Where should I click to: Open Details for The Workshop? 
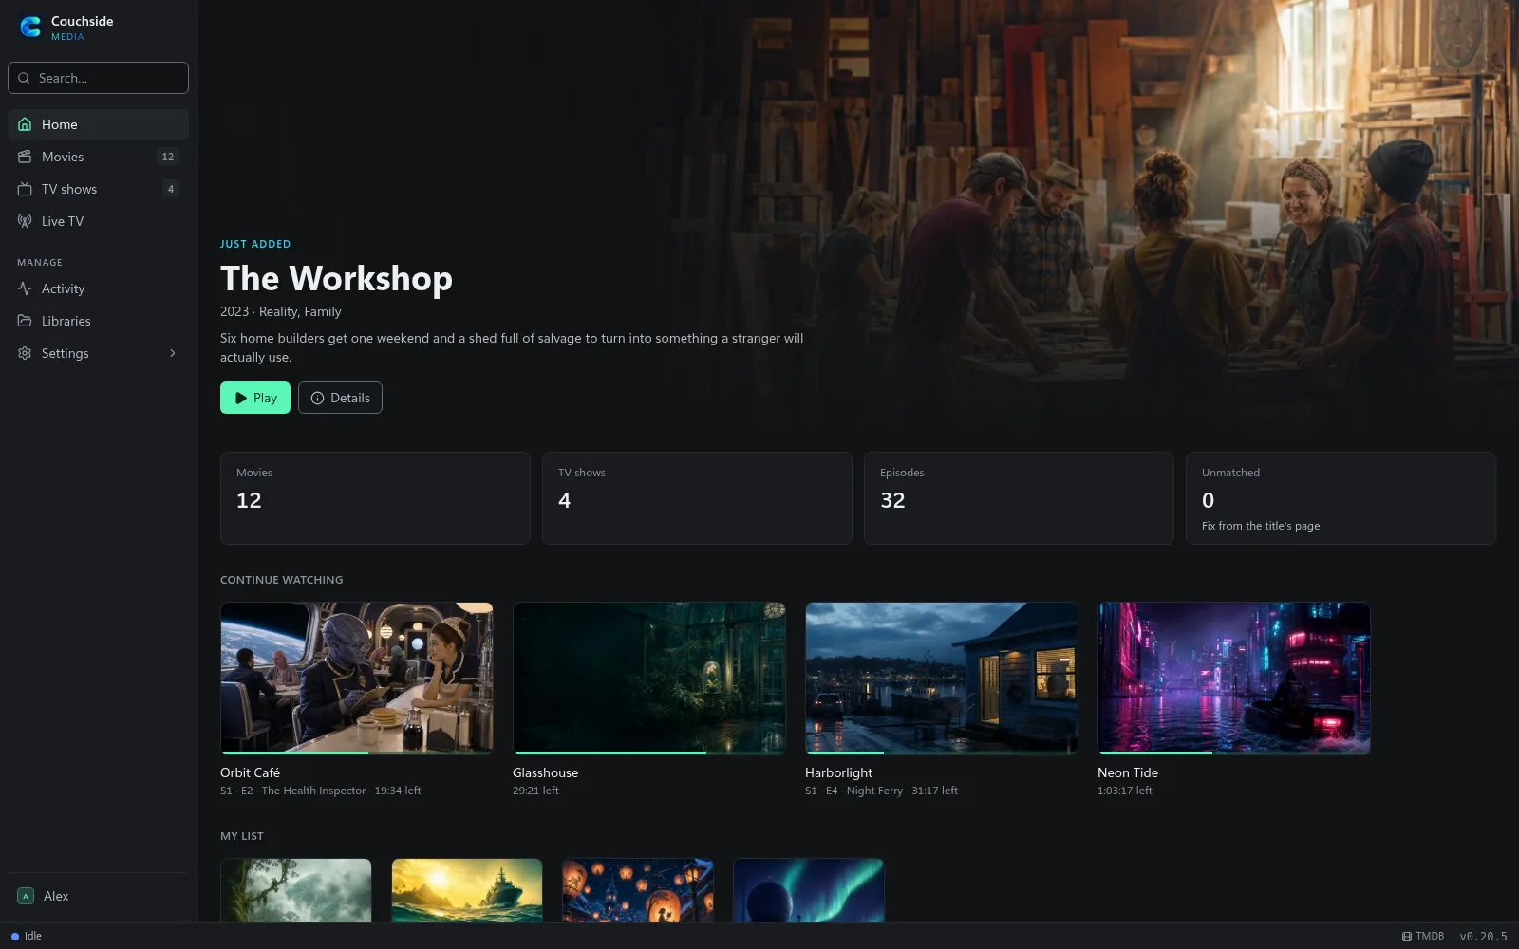(340, 398)
